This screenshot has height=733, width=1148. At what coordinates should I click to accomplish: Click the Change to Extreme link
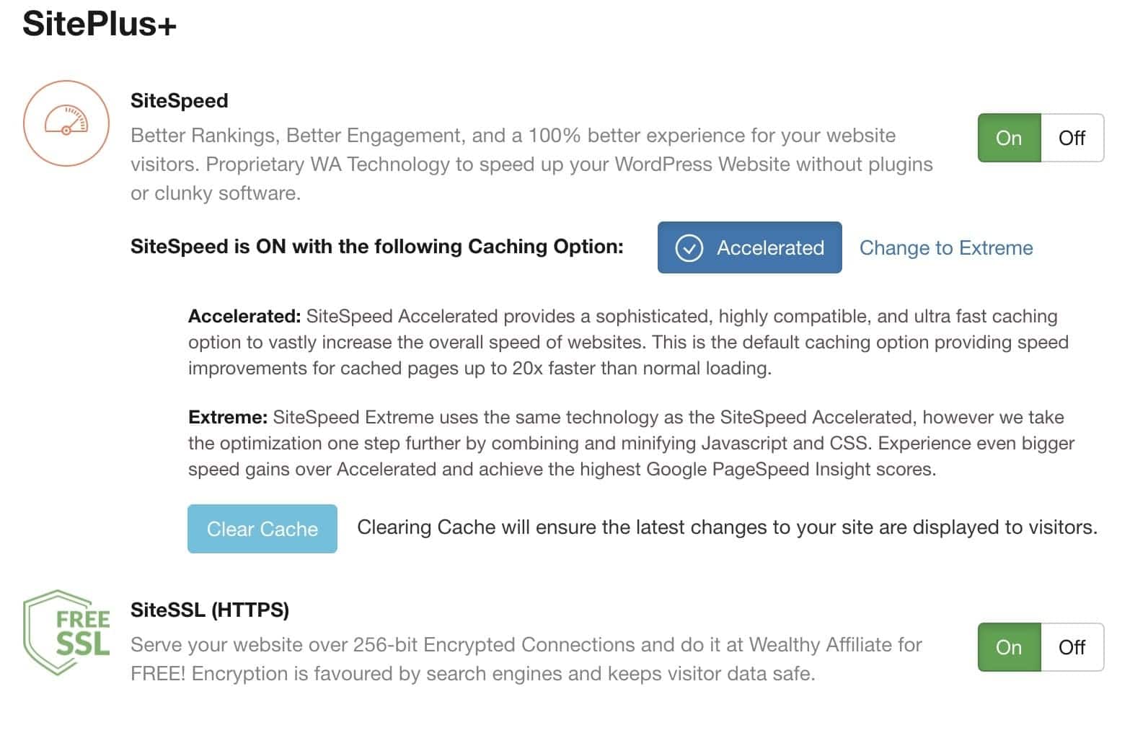click(x=946, y=247)
